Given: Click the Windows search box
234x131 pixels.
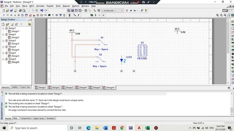Looking at the screenshot, I should 38,128.
